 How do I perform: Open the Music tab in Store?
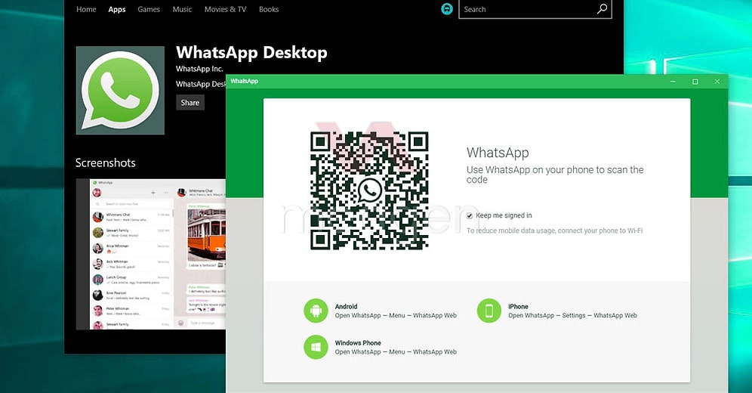click(x=182, y=9)
